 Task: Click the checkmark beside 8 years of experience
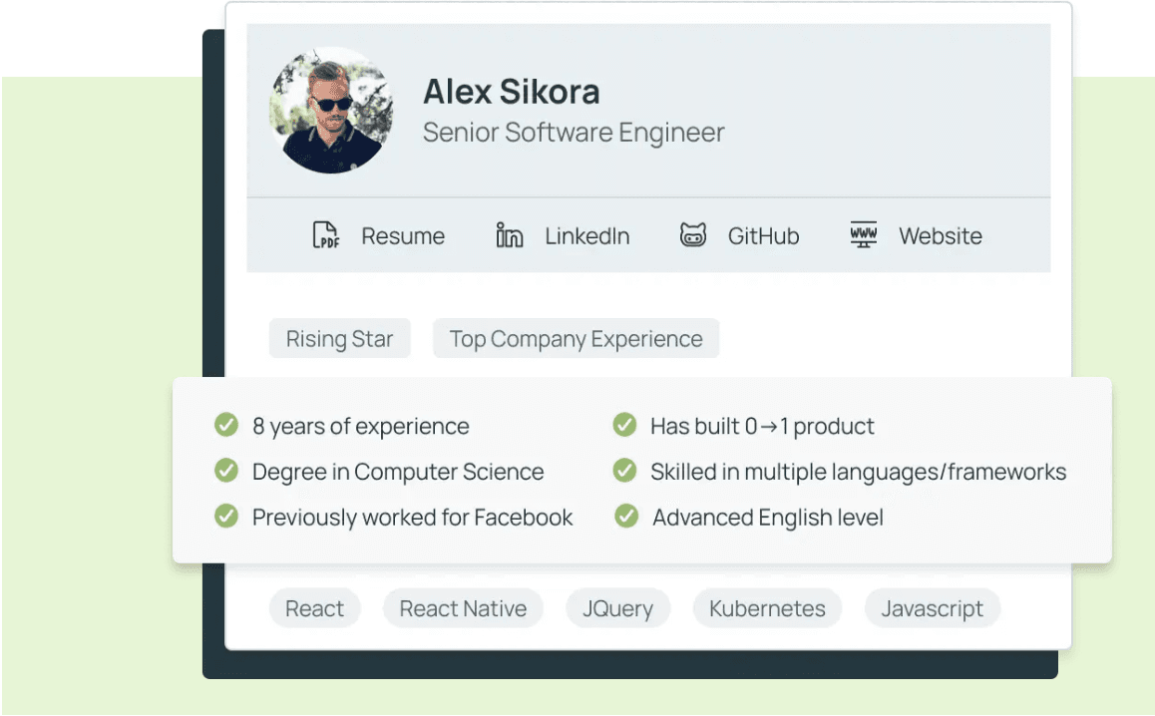[x=225, y=425]
